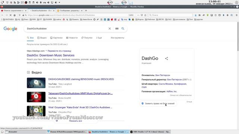The image size is (239, 134).
Task: Close the YouTube control panel tab
Action: (x=26, y=11)
